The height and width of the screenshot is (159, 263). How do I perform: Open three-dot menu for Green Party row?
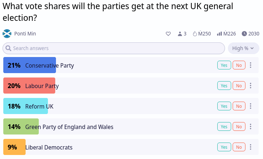(251, 126)
